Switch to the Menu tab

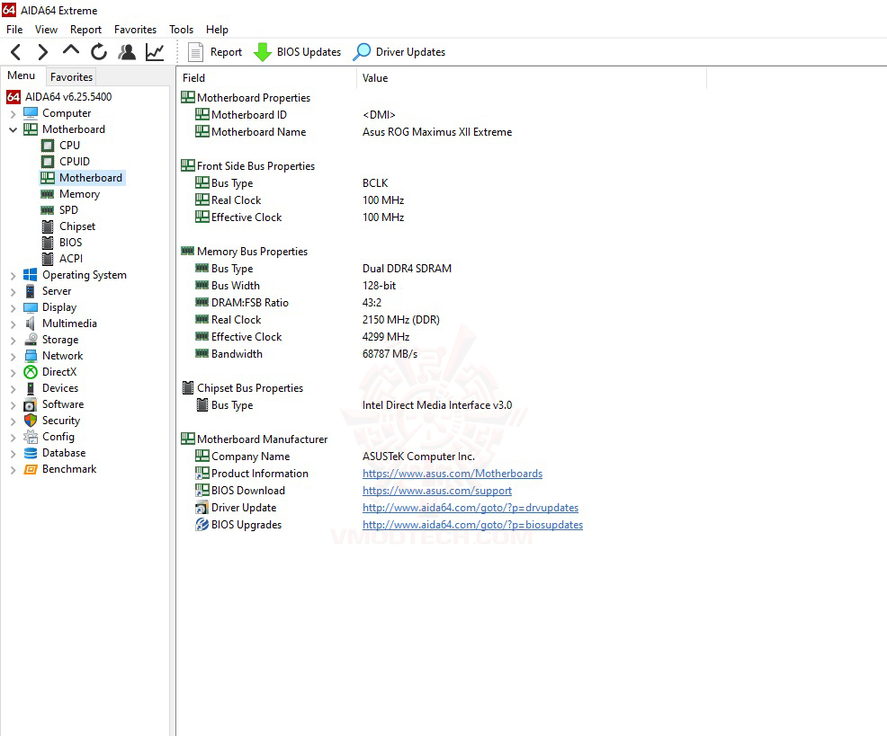coord(21,75)
